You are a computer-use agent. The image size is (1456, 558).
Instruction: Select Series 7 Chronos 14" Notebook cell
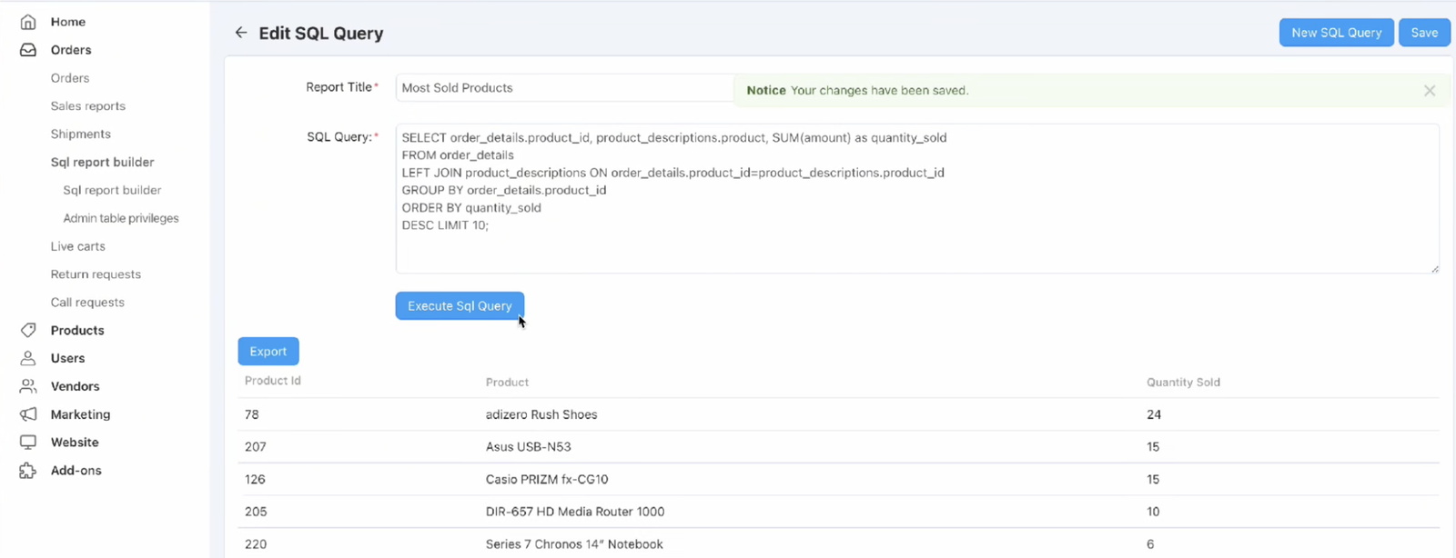pos(574,544)
